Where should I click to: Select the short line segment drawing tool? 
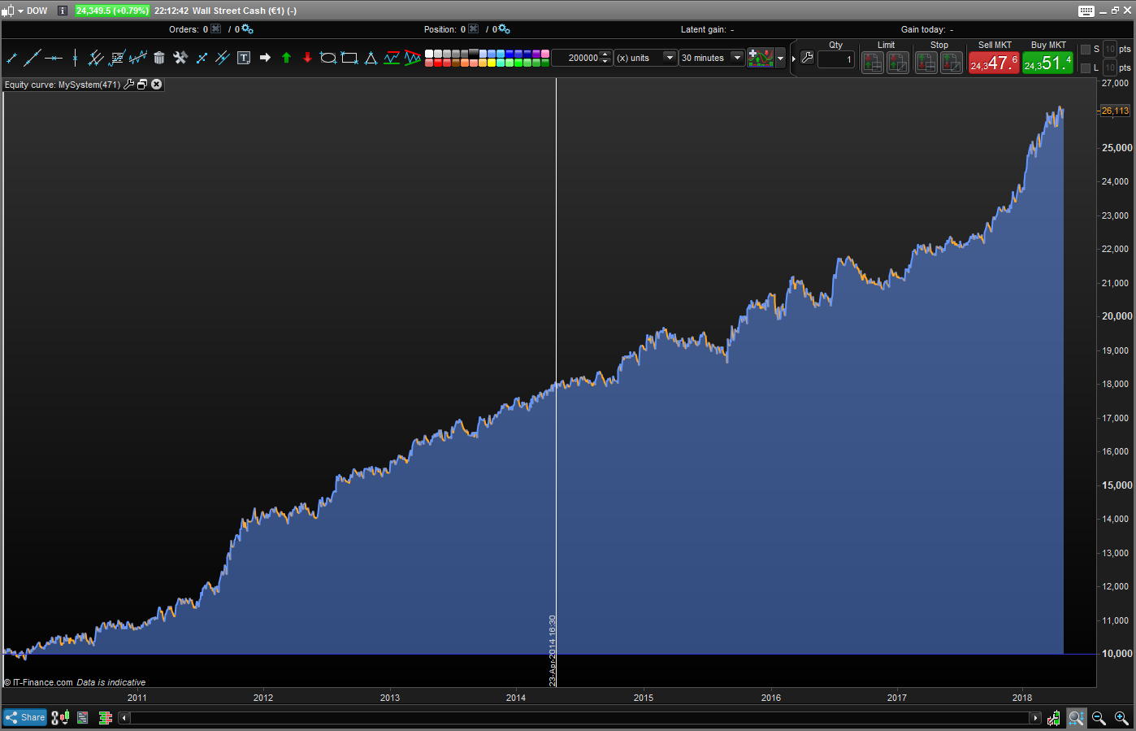(11, 58)
